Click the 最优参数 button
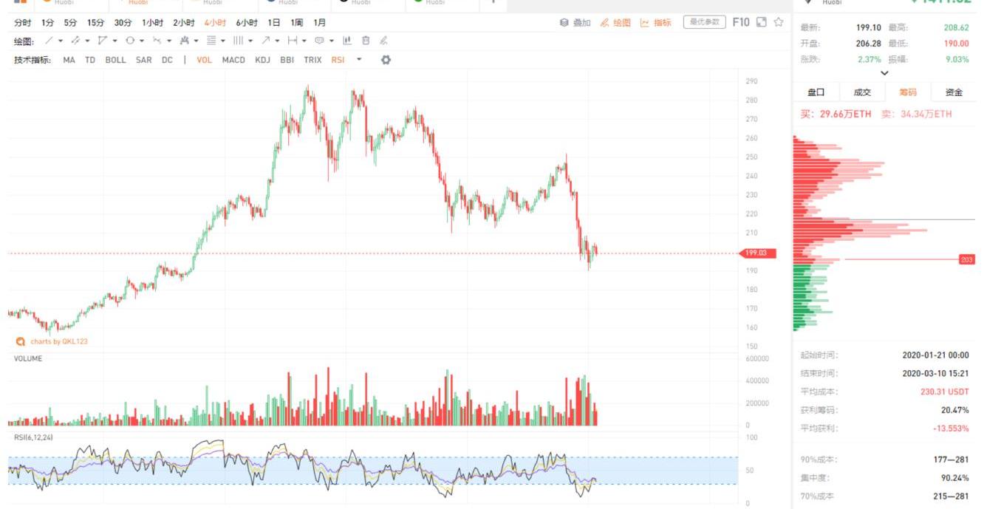Screen dimensions: 1001x509 pyautogui.click(x=704, y=22)
